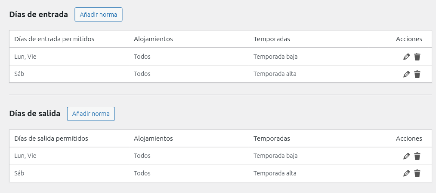Click the Temporadas header in the salida table
This screenshot has width=436, height=193.
(272, 139)
